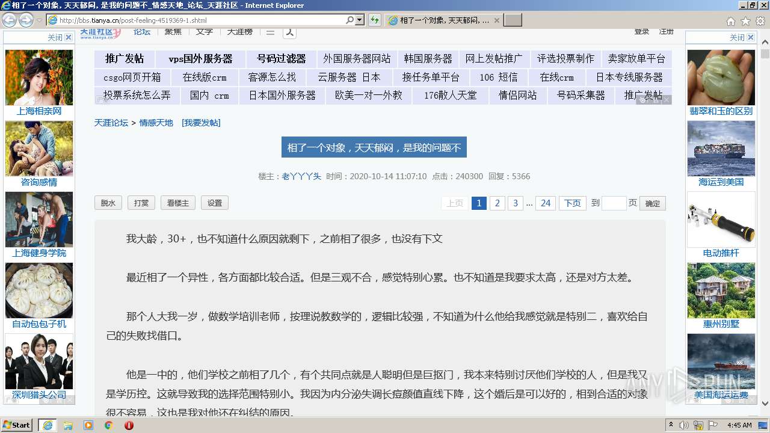Click the refresh page icon
This screenshot has height=433, width=770.
[x=375, y=20]
